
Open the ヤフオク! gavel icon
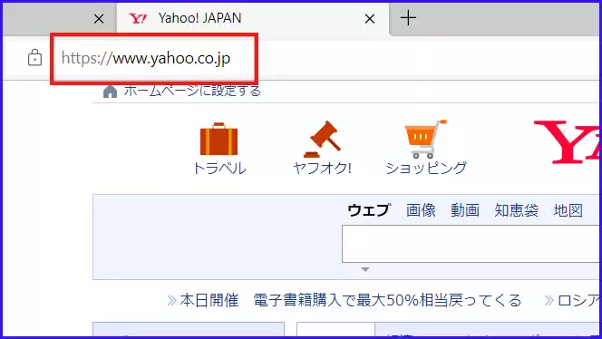pyautogui.click(x=322, y=139)
